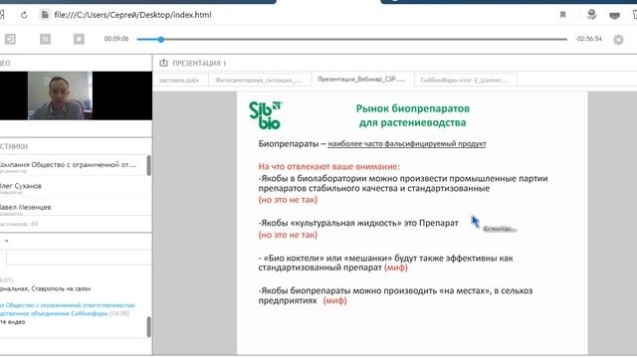Click the elapsed time 00:09:06
Image resolution: width=637 pixels, height=358 pixels.
point(116,39)
